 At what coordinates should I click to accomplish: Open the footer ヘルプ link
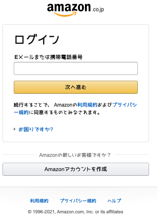(x=114, y=201)
